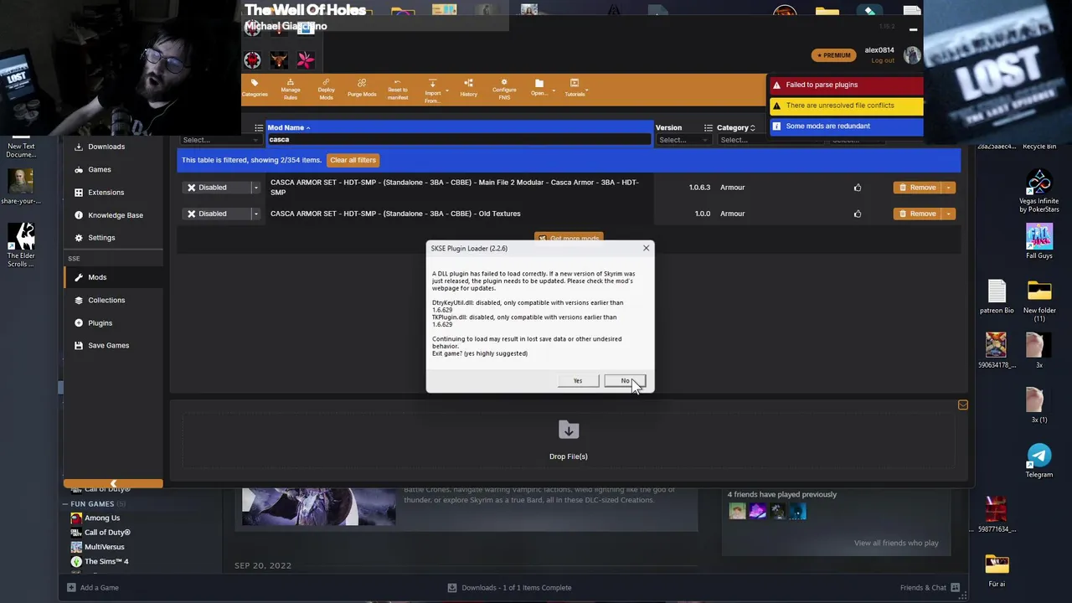Expand the Tutorials dropdown arrow
1072x603 pixels.
[587, 89]
